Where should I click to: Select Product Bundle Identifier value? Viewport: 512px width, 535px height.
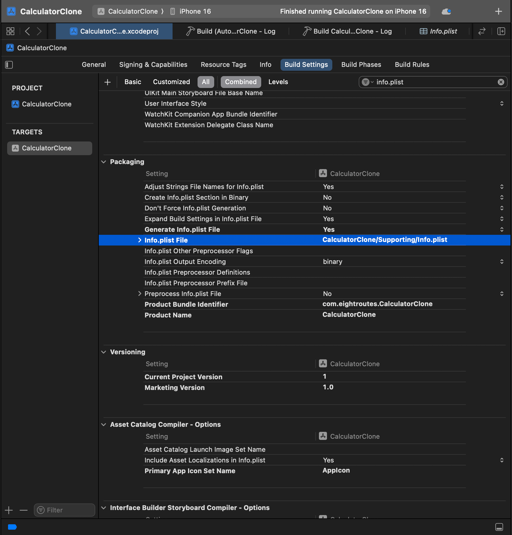(x=378, y=304)
